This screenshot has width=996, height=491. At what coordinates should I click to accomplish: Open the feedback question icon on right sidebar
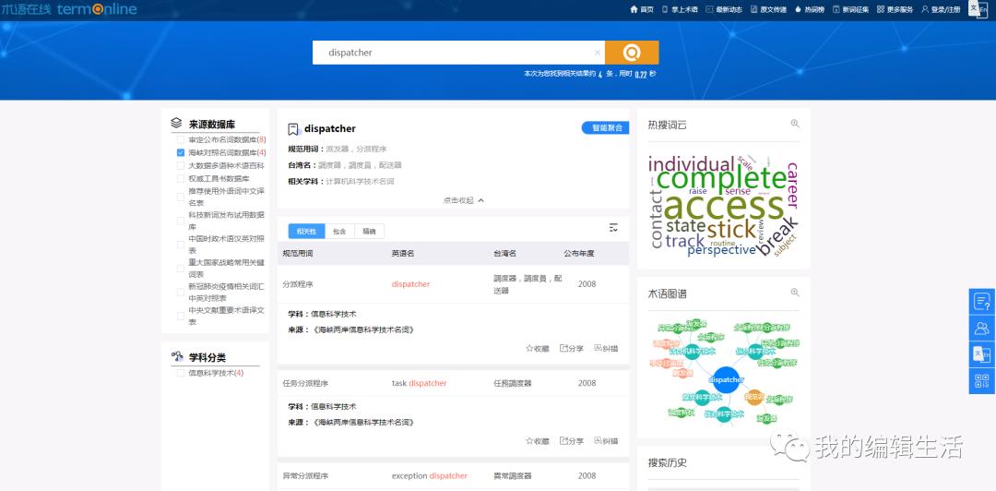(x=981, y=302)
